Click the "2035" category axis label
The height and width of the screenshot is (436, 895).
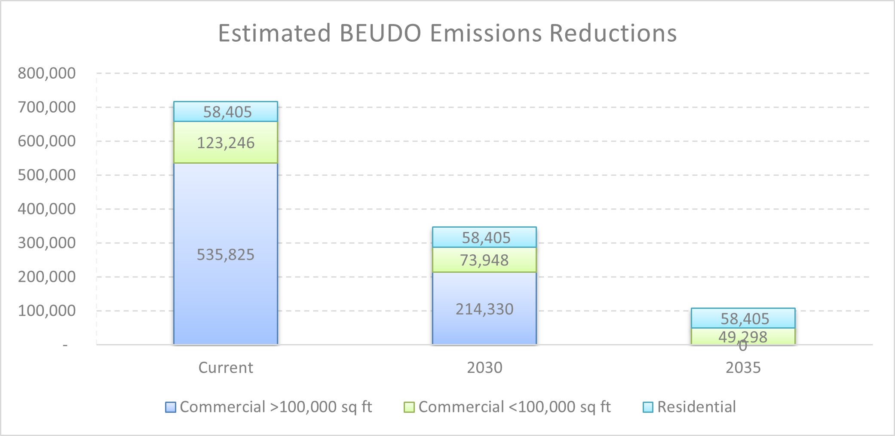[743, 368]
